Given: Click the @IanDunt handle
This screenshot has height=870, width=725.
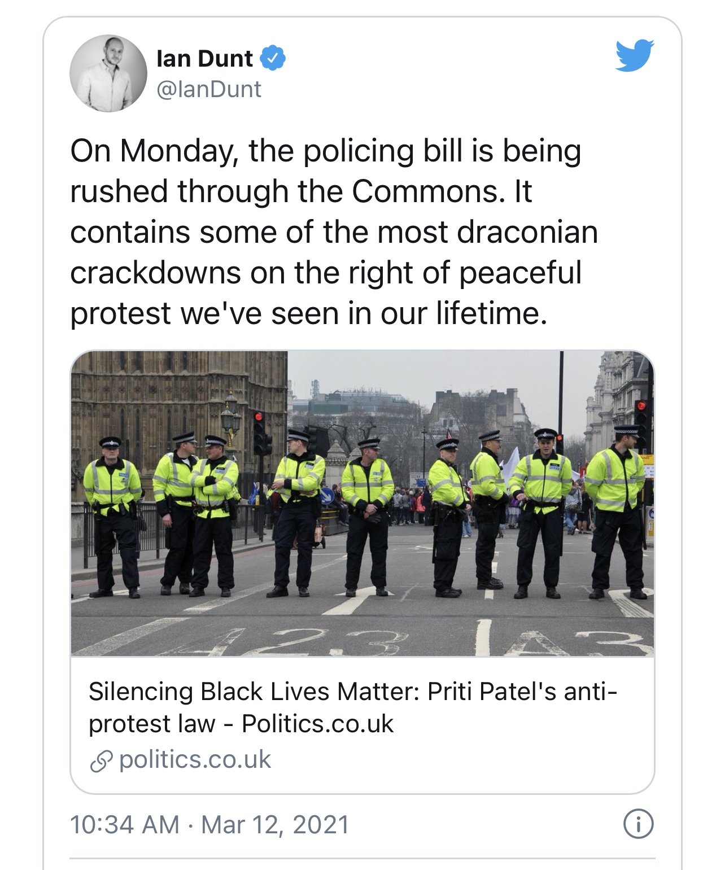Looking at the screenshot, I should coord(208,89).
